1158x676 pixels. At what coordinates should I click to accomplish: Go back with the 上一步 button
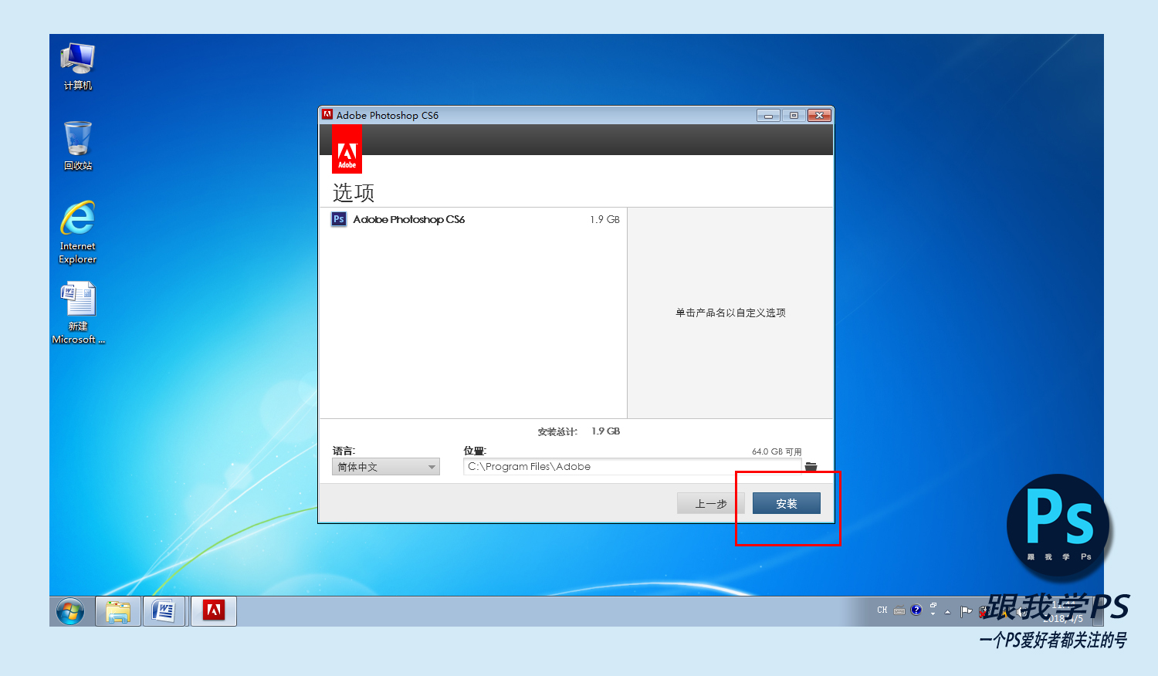[x=711, y=503]
